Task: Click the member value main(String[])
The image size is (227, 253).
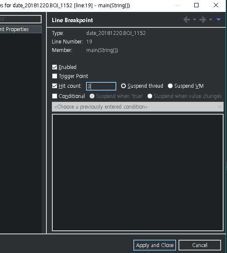Action: [x=102, y=50]
